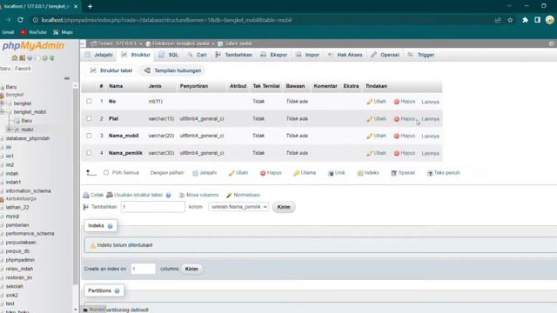Click the YouTube bookmark icon
557x313 pixels.
click(x=23, y=32)
